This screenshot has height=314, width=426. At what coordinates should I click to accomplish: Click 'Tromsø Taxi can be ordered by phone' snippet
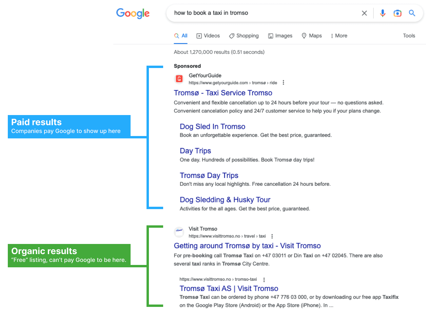point(289,301)
